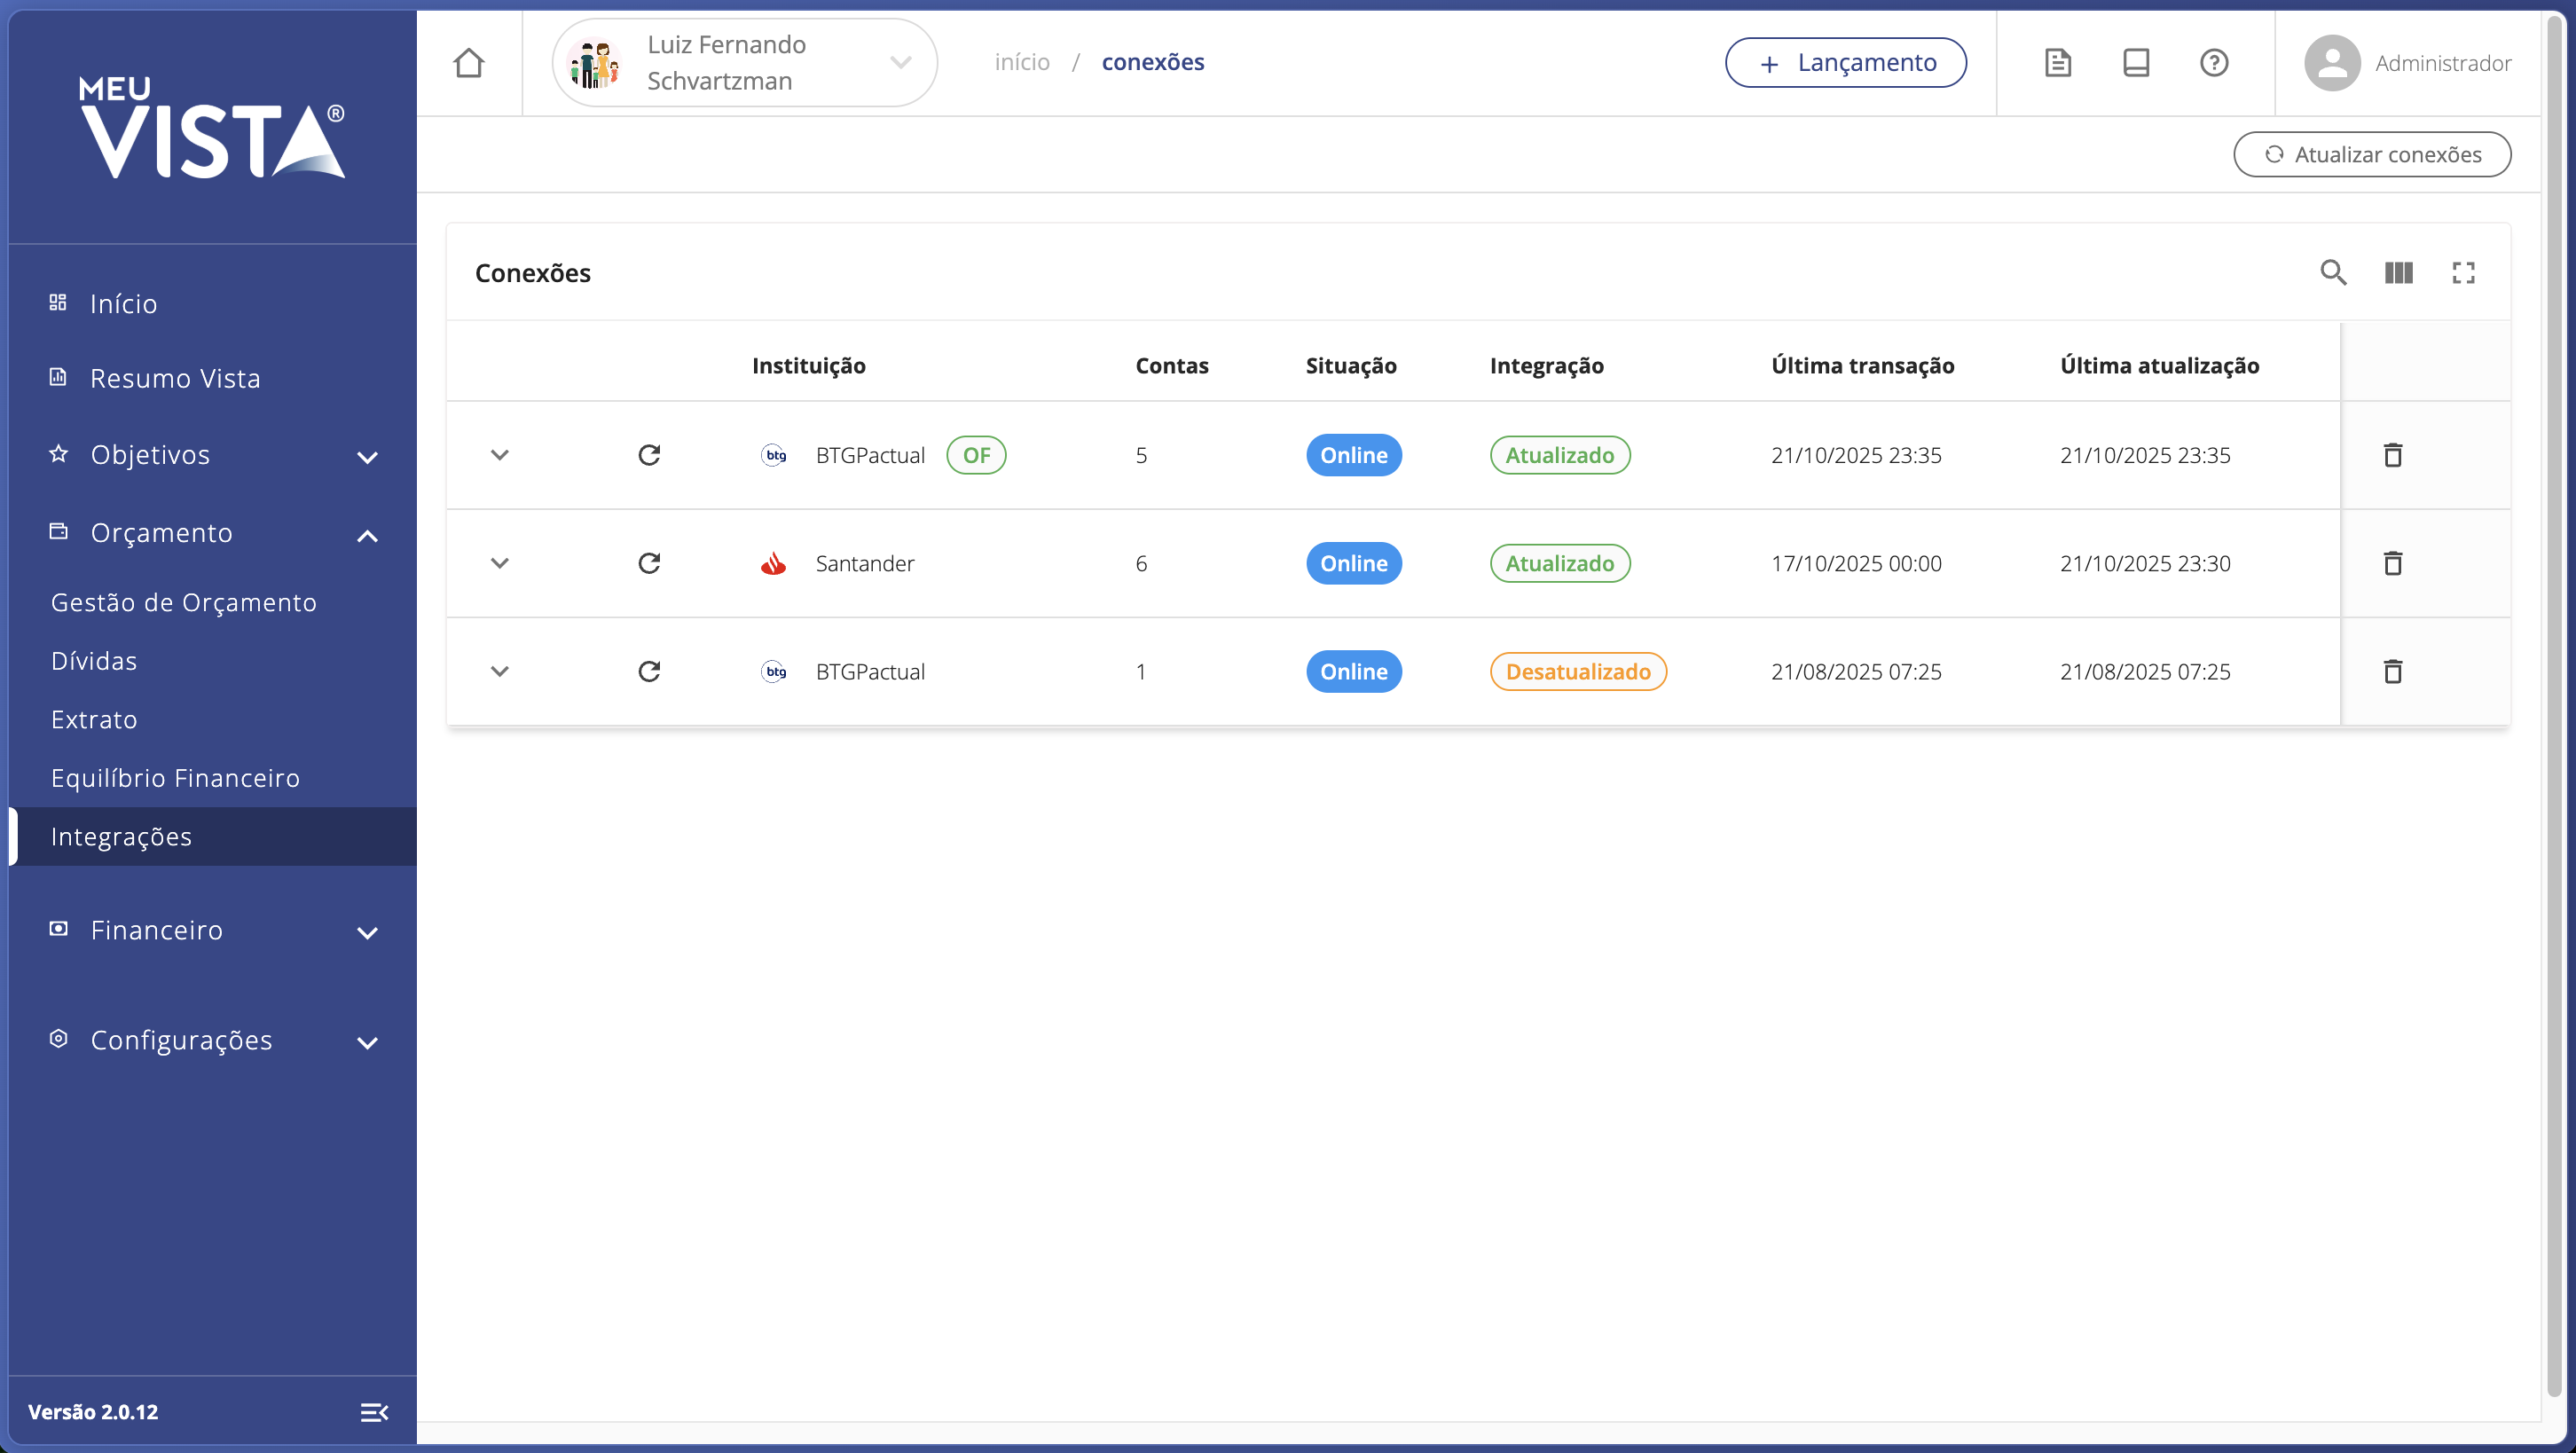Delete the Santander connection row
The image size is (2576, 1453).
2392,563
